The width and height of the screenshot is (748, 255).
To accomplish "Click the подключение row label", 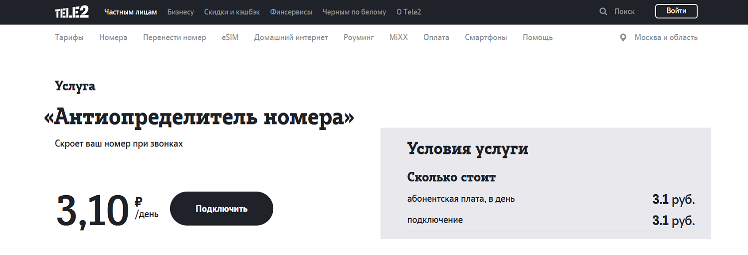I will tap(435, 220).
